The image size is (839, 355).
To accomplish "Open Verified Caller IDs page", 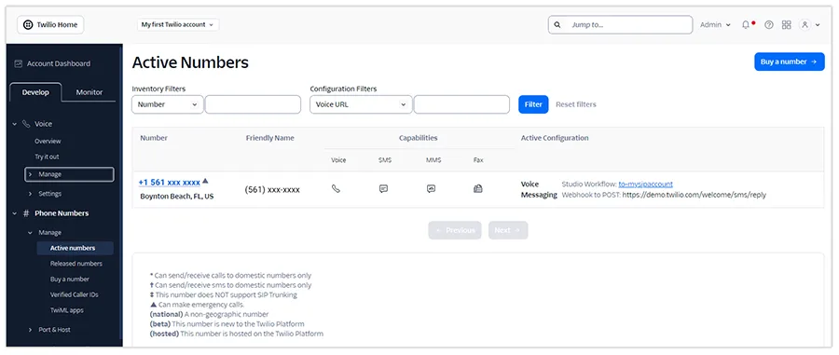I will [74, 294].
